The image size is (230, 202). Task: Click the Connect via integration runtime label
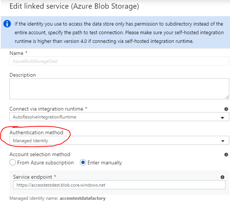[x=46, y=109]
